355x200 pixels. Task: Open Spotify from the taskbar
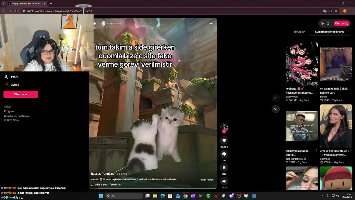click(x=208, y=196)
